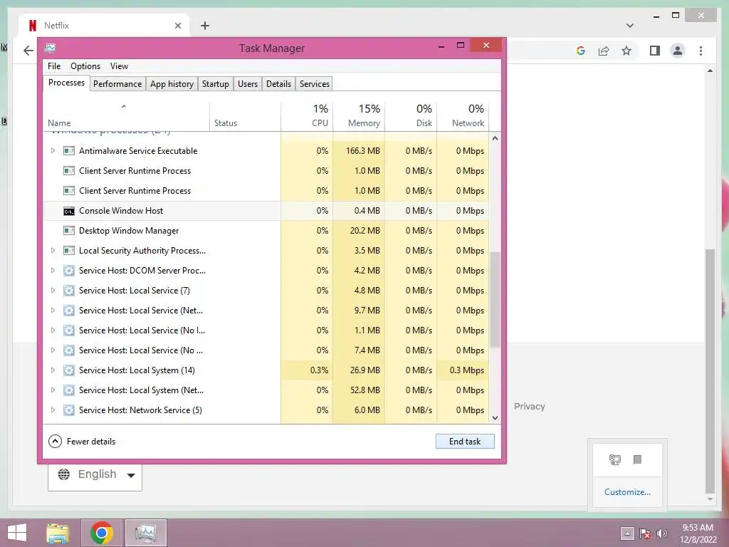Click process list scroll up arrow
The height and width of the screenshot is (547, 729).
[495, 138]
